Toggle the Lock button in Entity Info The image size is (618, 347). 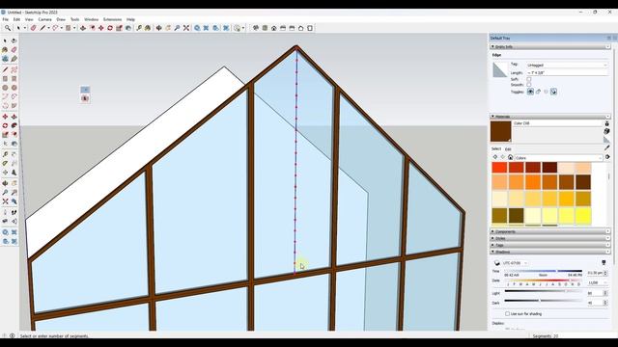pos(539,92)
